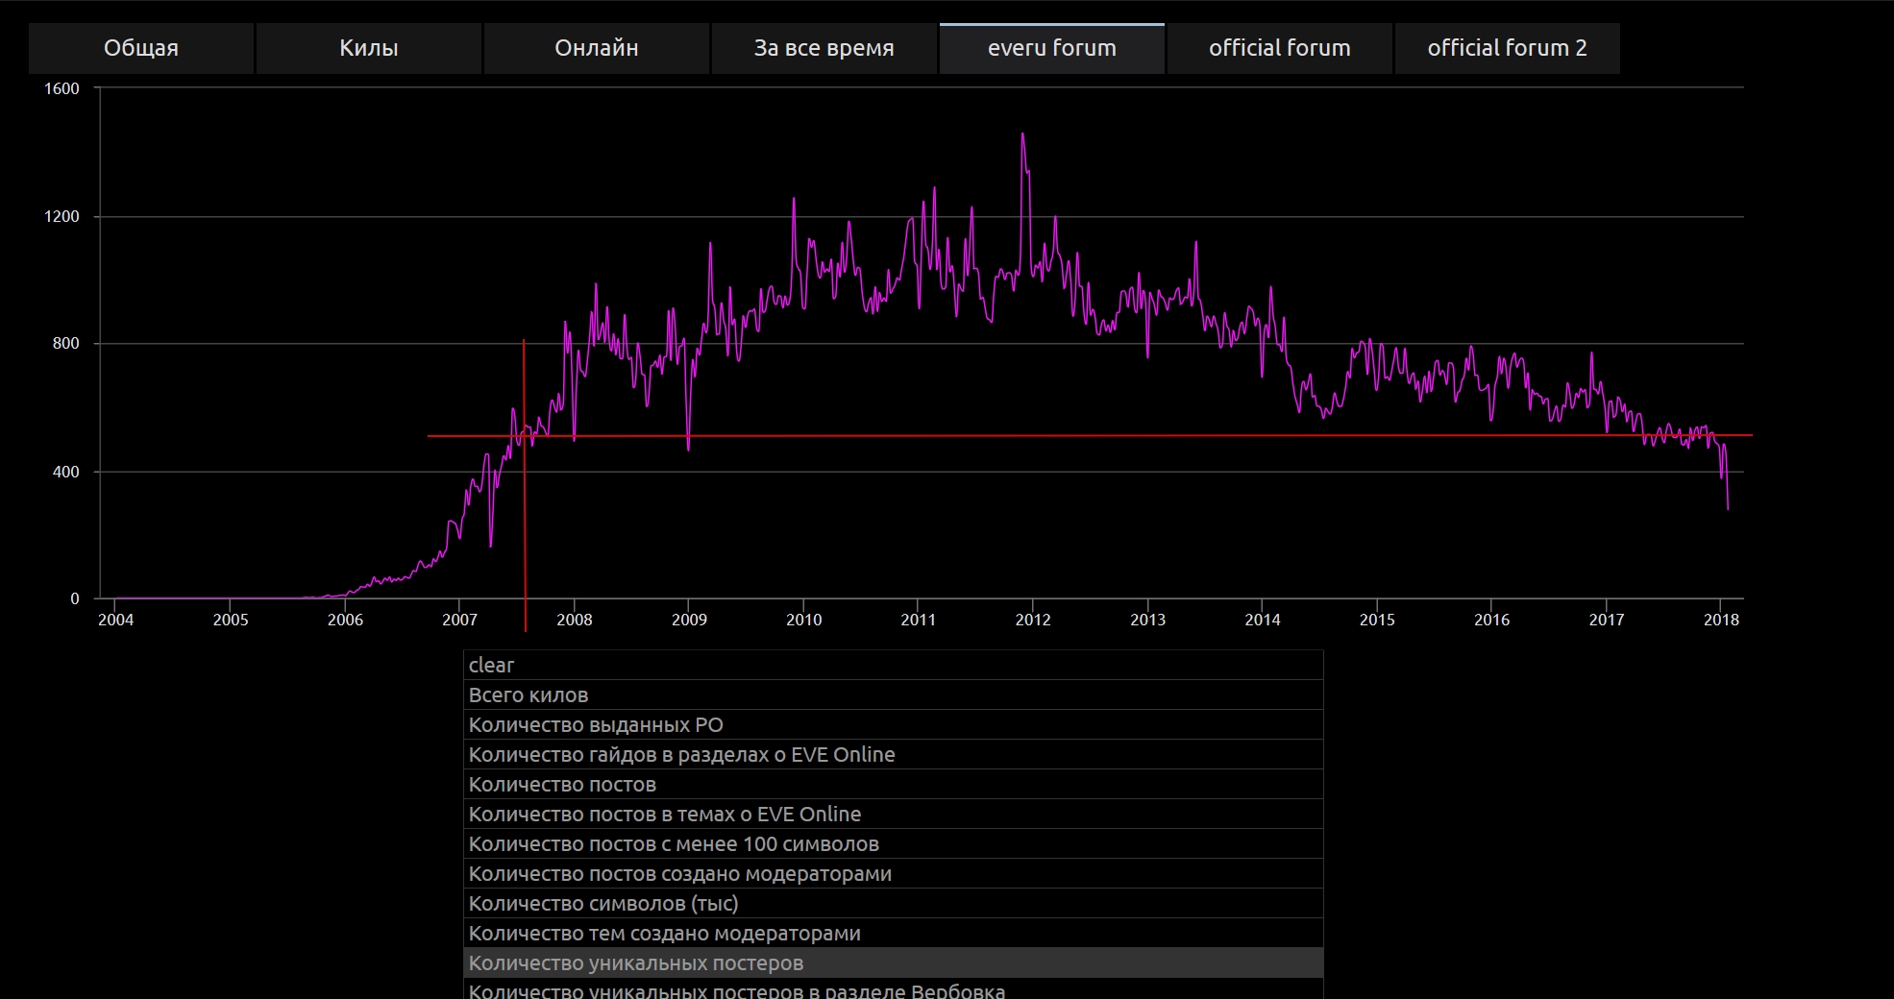Click the 2004 label on x-axis

[115, 620]
